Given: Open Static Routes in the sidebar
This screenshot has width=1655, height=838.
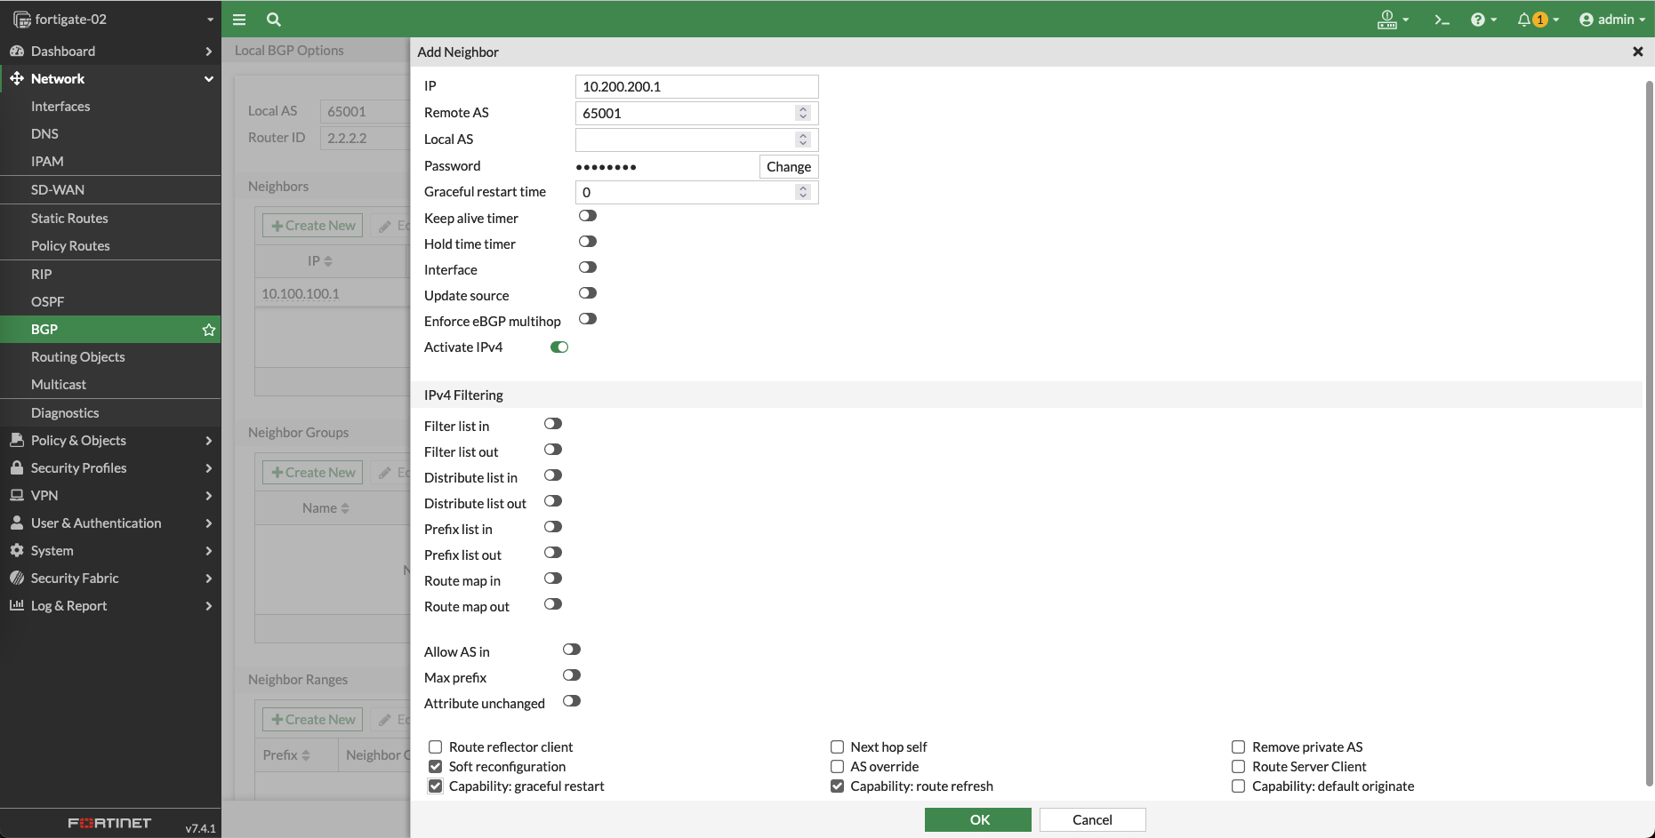Looking at the screenshot, I should (69, 219).
